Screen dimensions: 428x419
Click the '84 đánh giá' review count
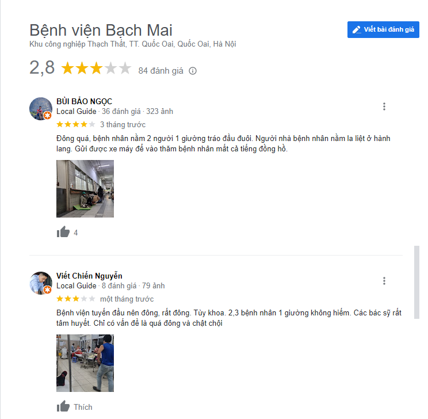pos(160,71)
